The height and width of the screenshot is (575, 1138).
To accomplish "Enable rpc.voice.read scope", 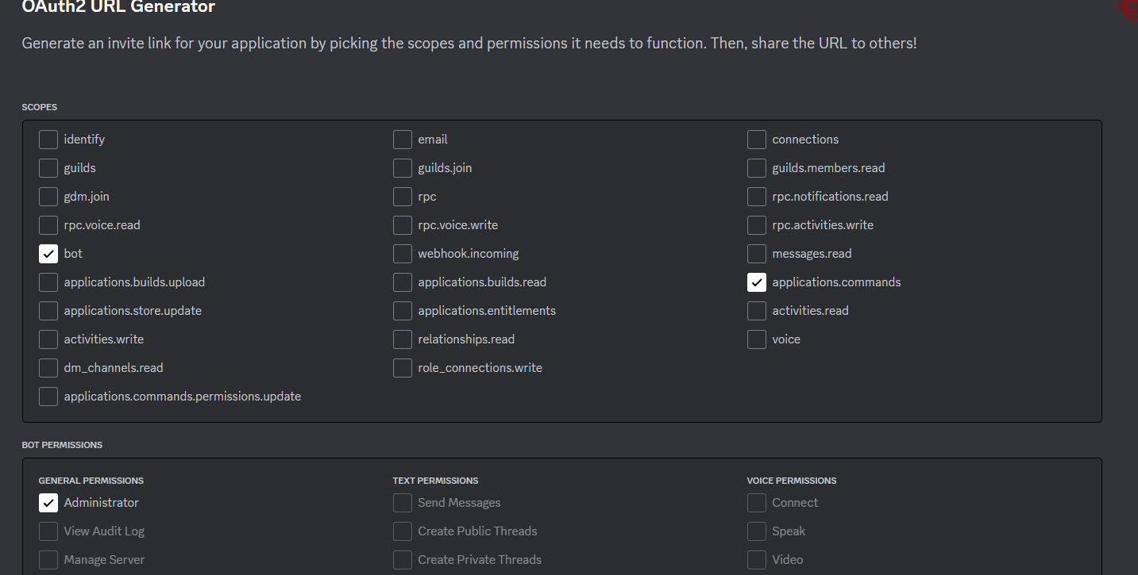I will click(x=48, y=225).
